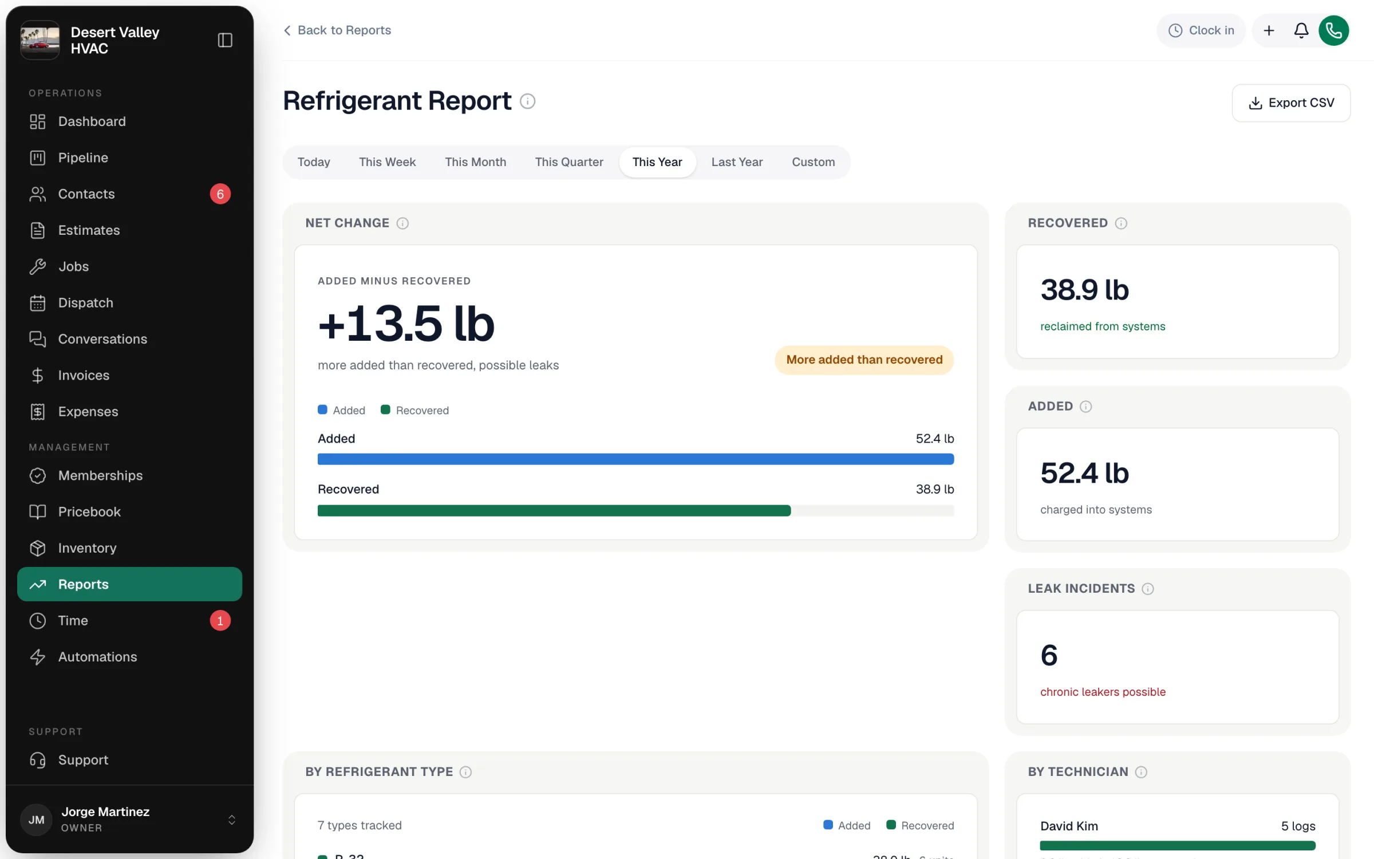Open the Expenses page

(130, 412)
